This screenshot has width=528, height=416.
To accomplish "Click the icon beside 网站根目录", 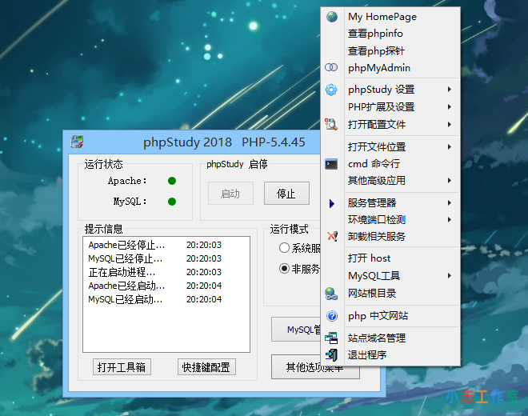I will coord(332,294).
